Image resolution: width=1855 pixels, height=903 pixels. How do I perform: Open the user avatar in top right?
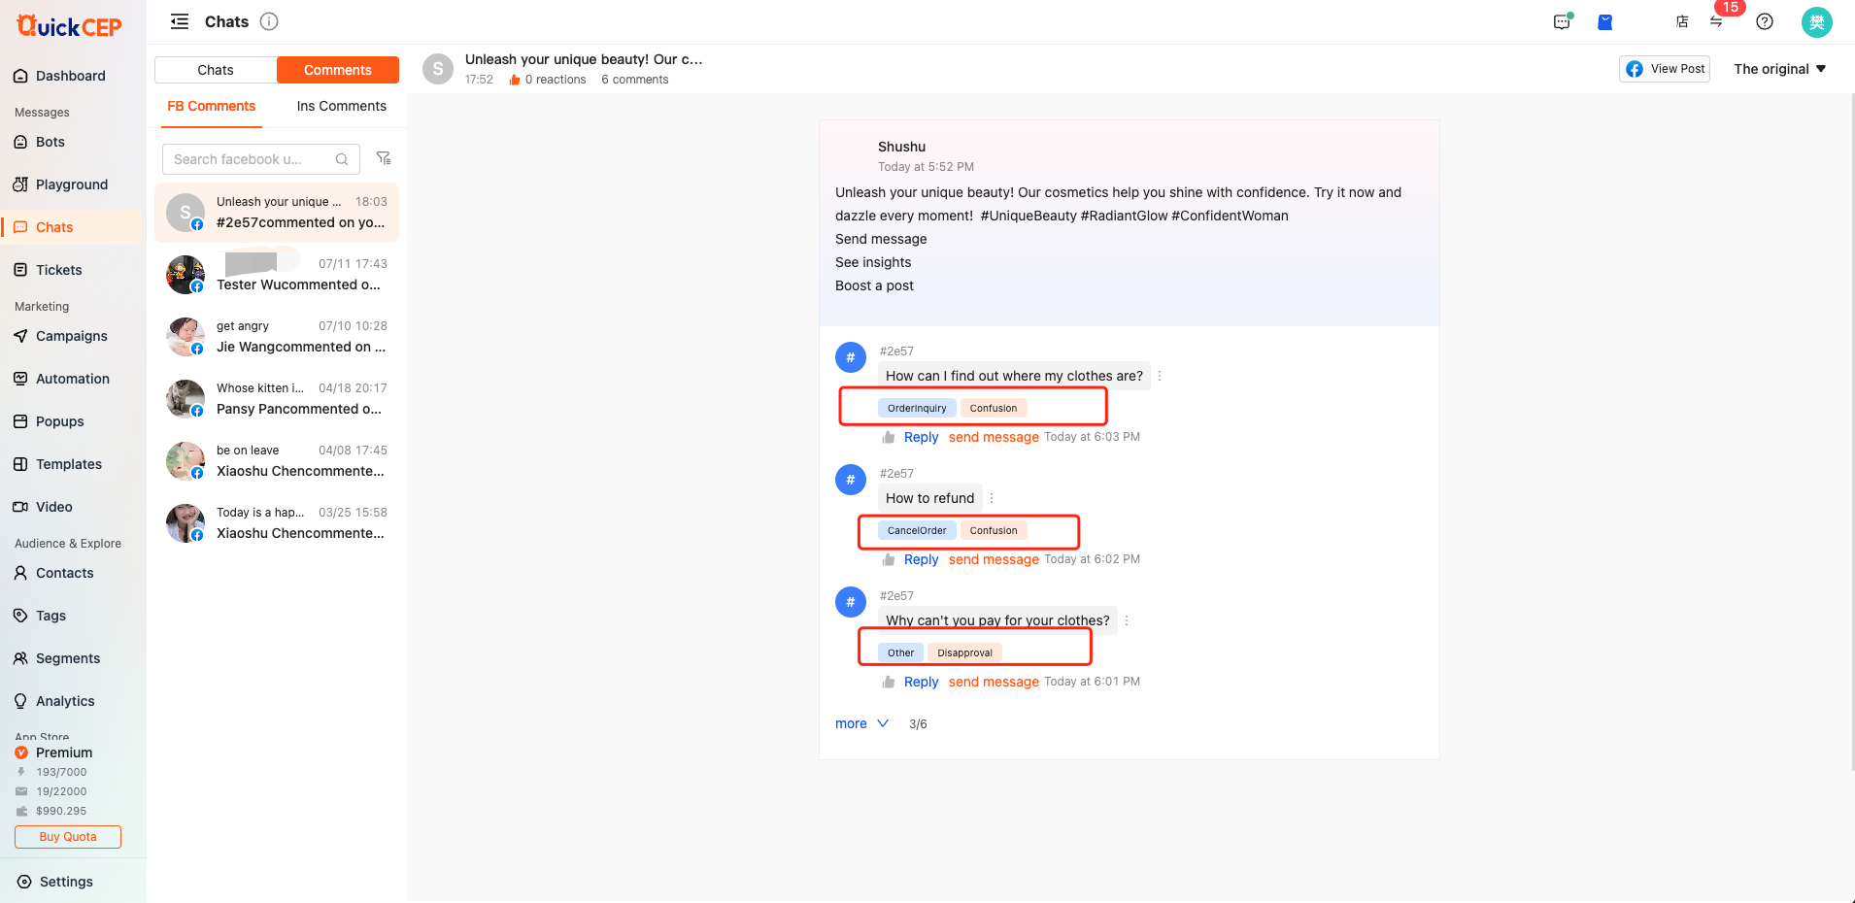pyautogui.click(x=1816, y=21)
